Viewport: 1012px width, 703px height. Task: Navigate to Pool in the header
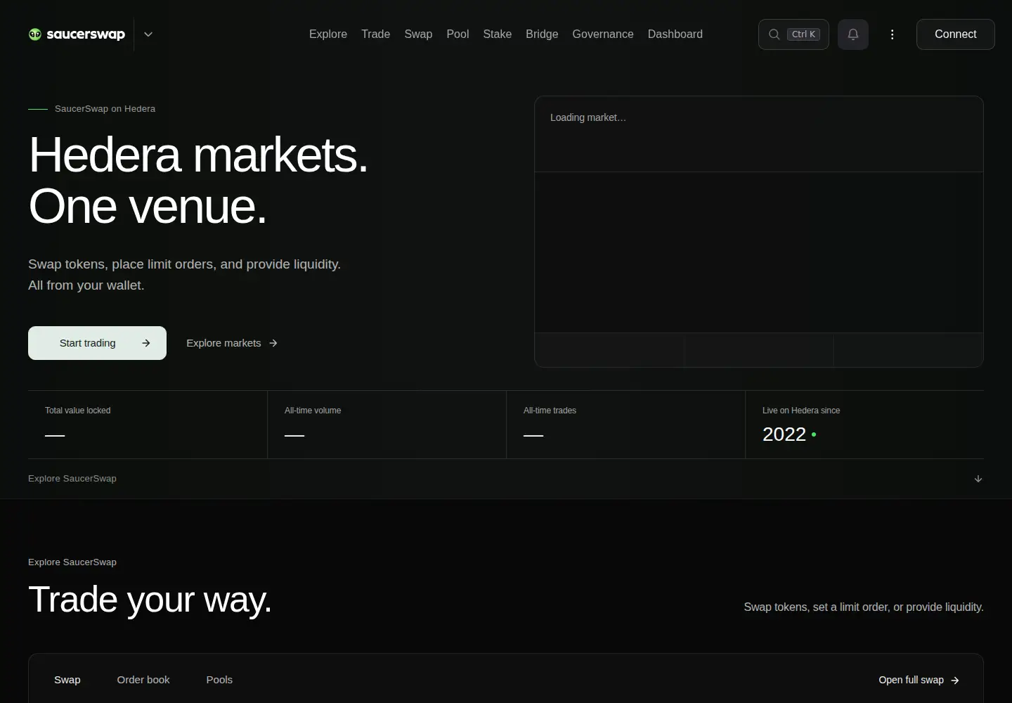(x=458, y=34)
